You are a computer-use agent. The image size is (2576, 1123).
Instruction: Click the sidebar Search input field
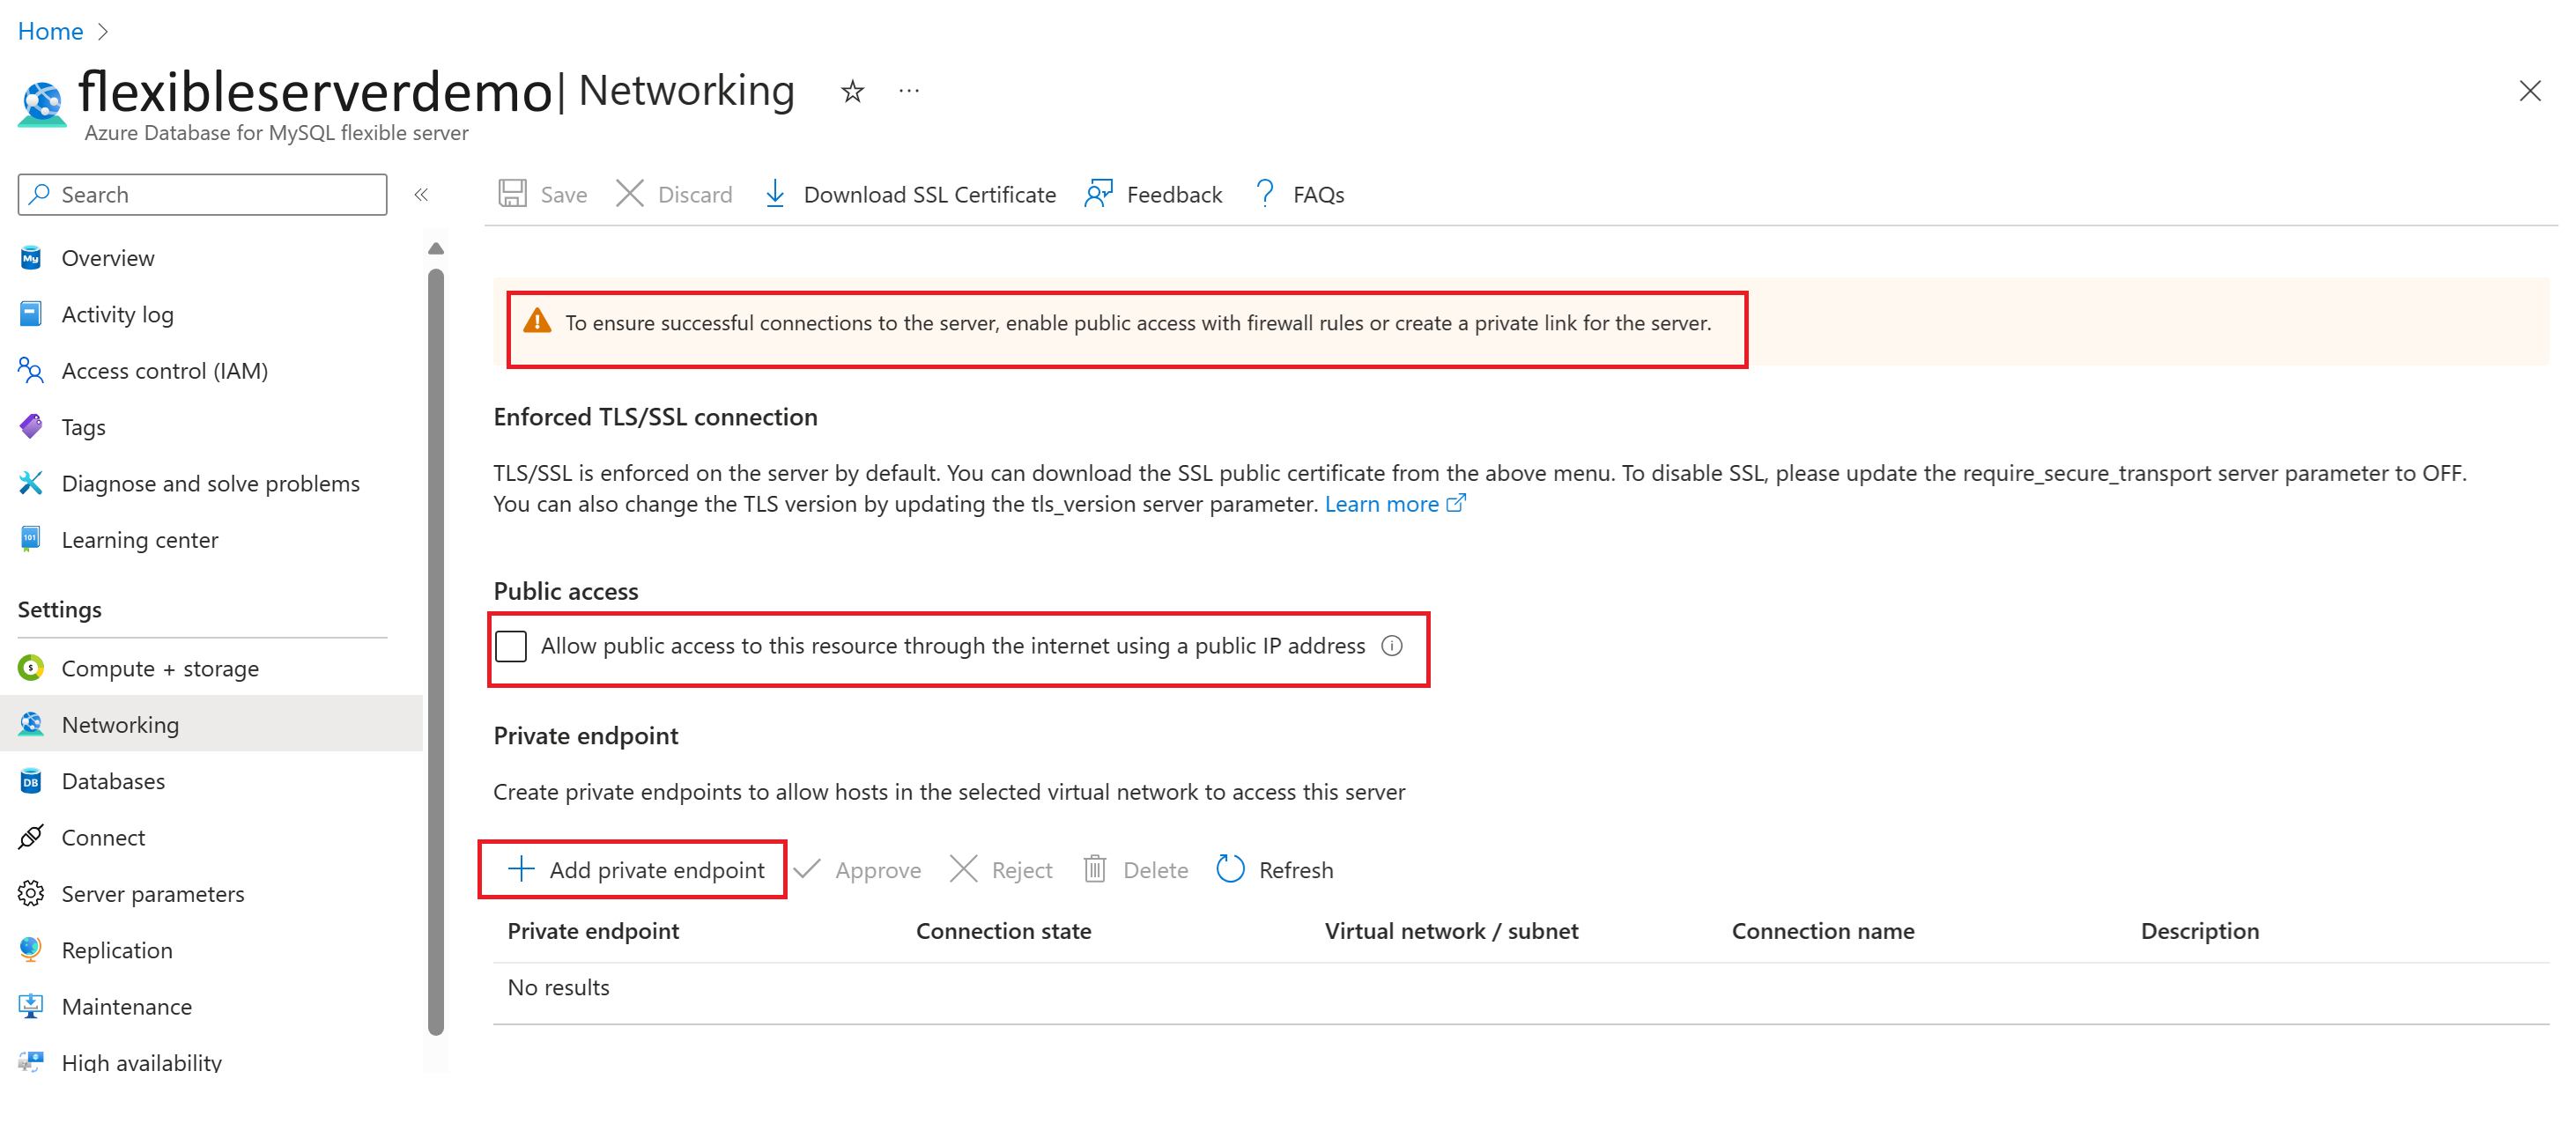point(202,195)
